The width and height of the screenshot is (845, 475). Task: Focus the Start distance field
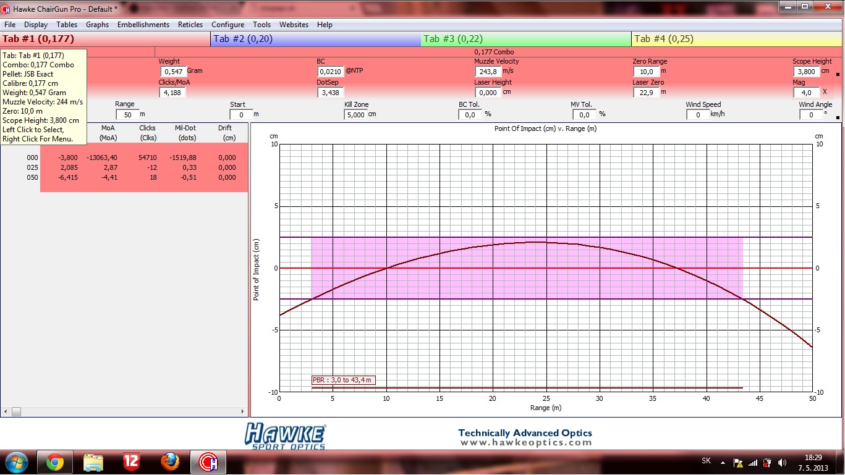[241, 115]
